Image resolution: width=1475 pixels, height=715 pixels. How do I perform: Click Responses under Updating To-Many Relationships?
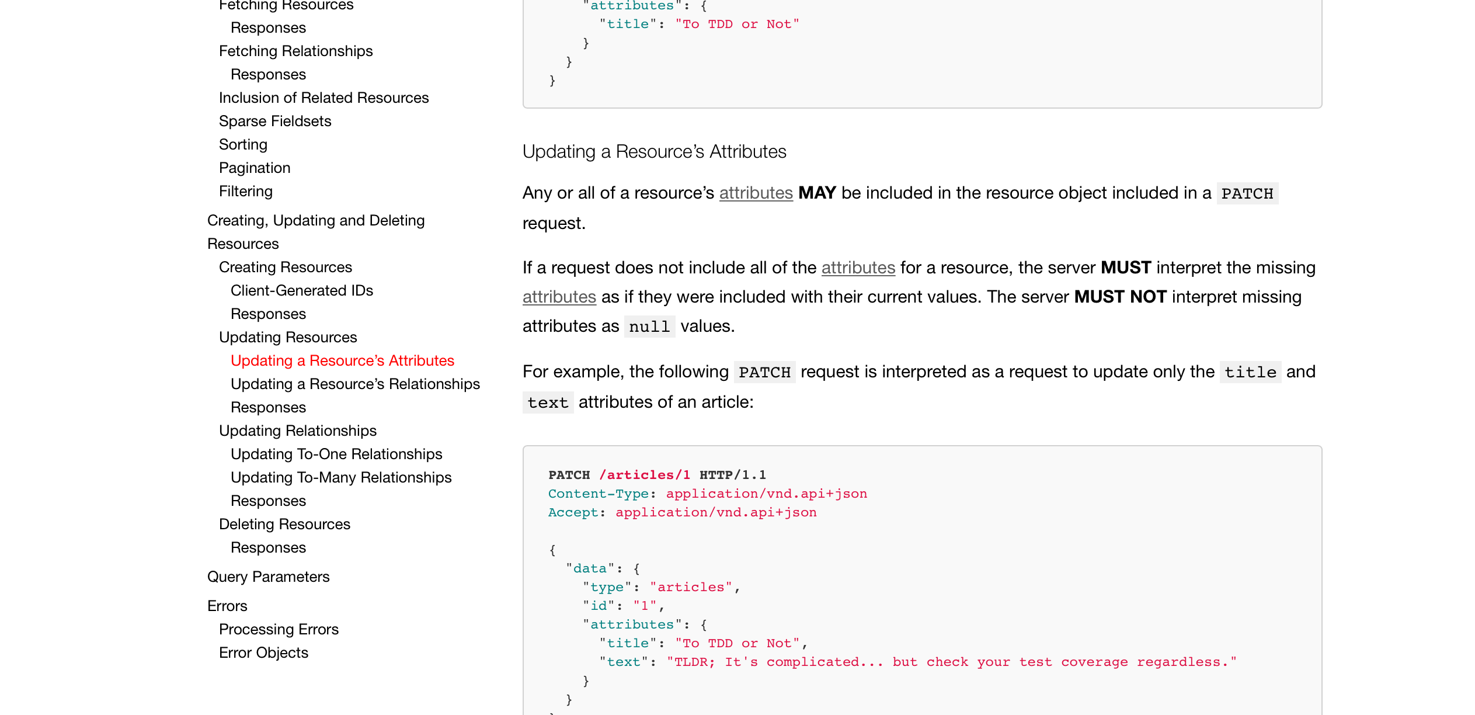tap(268, 501)
